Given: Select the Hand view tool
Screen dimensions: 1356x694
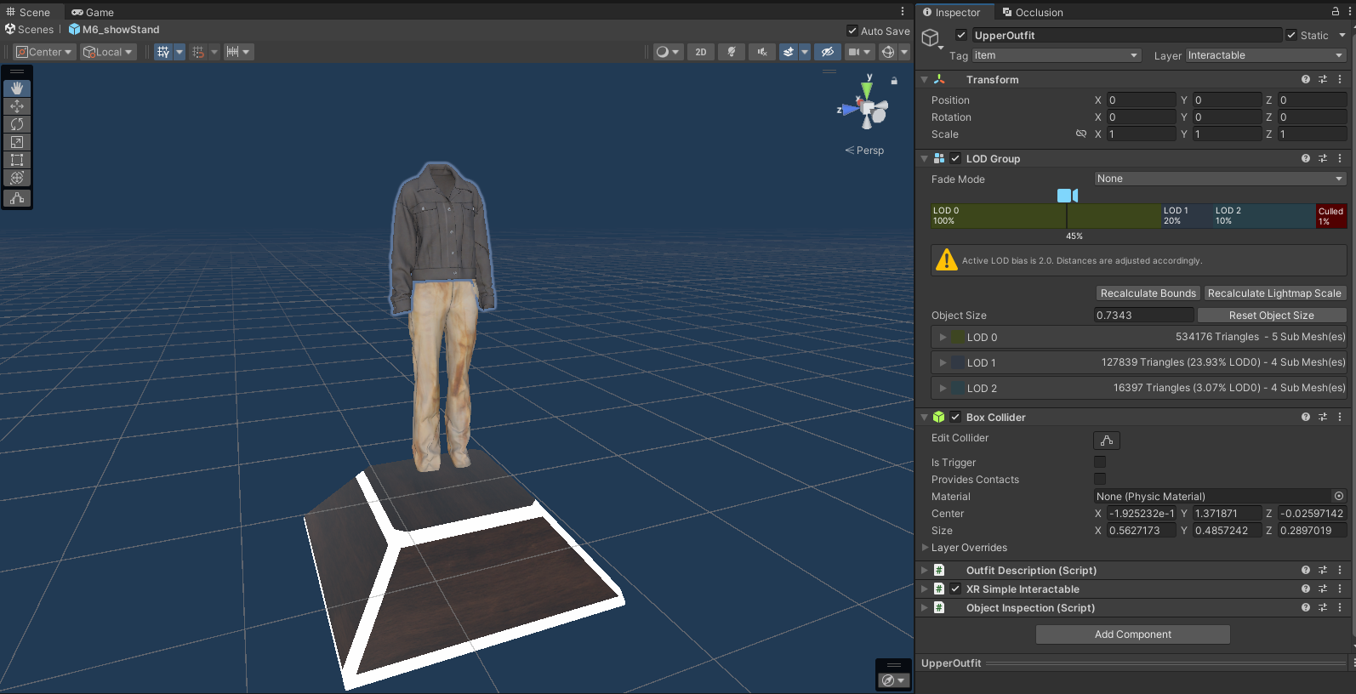Looking at the screenshot, I should coord(17,88).
